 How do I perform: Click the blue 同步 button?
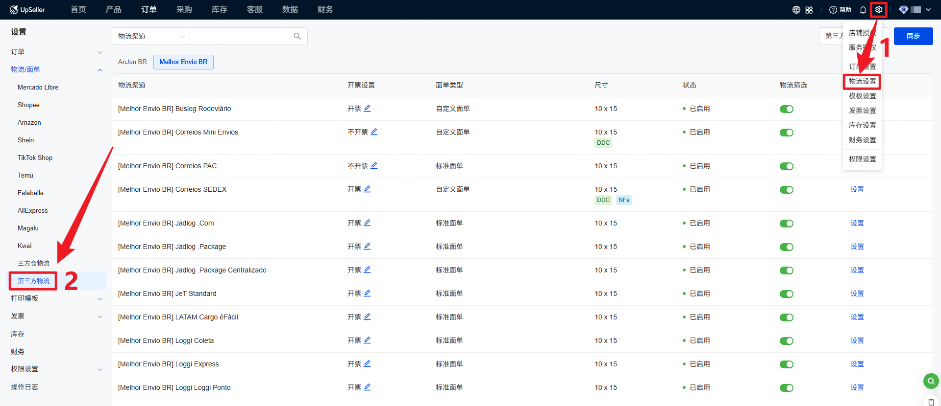[x=913, y=36]
